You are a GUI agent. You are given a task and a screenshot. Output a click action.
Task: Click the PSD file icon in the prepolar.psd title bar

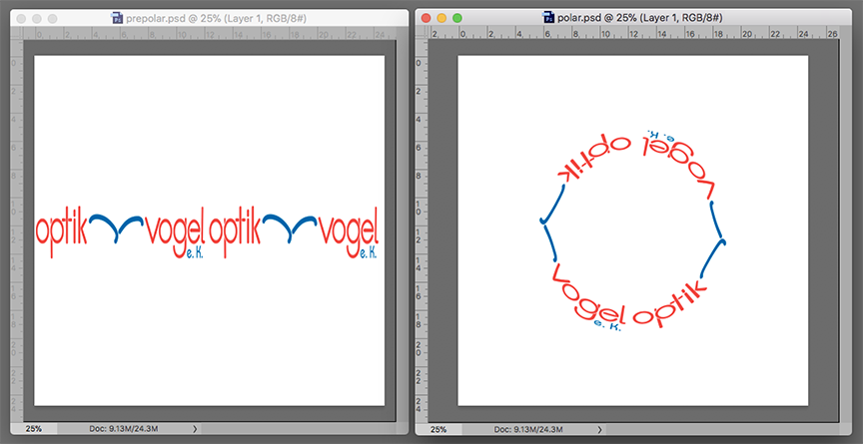point(118,18)
